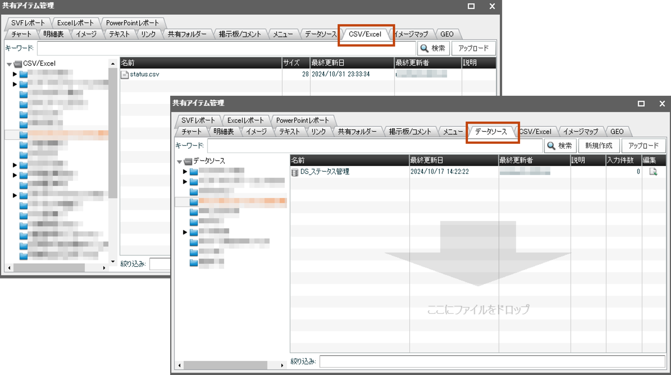Image resolution: width=671 pixels, height=375 pixels.
Task: Maximize the front 共有アイテム管理 window
Action: 641,103
